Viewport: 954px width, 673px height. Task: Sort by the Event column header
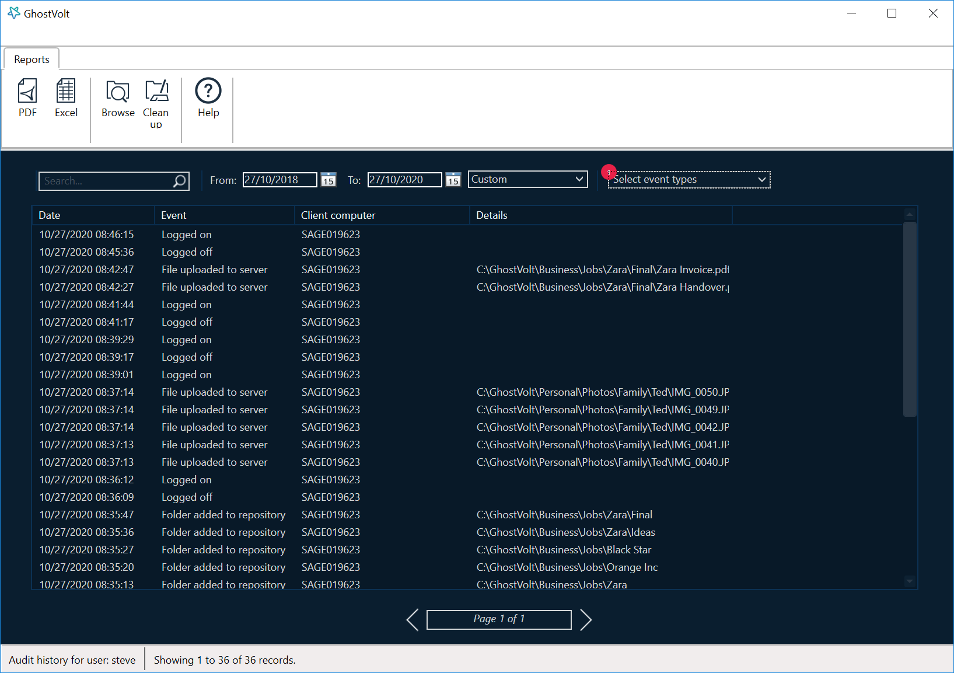point(225,215)
